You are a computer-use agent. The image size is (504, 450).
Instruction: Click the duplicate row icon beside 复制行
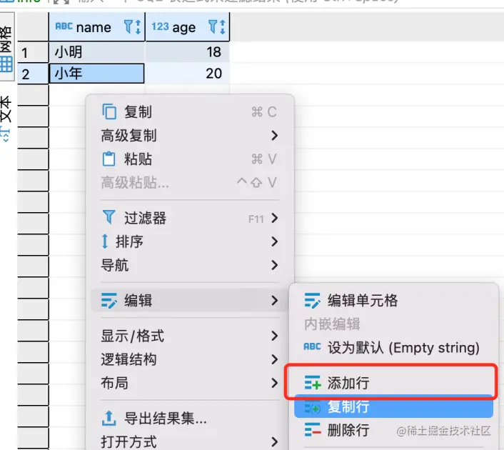[313, 408]
